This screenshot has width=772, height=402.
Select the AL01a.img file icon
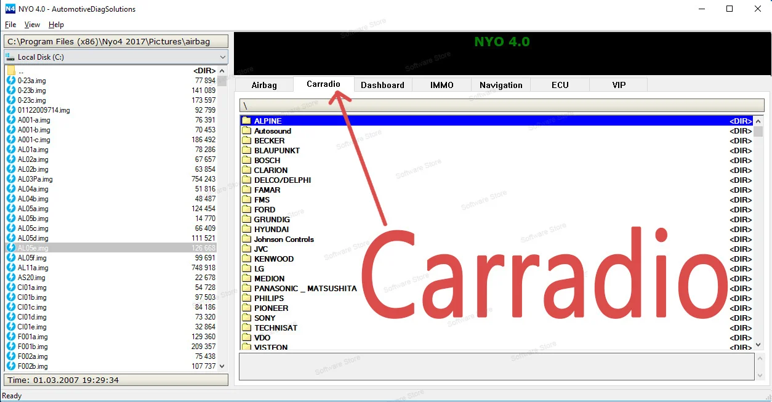pyautogui.click(x=11, y=150)
